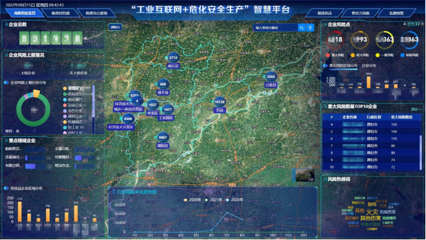The height and width of the screenshot is (240, 426).
Task: Switch to the 隐患四色图 tab
Action: [60, 13]
